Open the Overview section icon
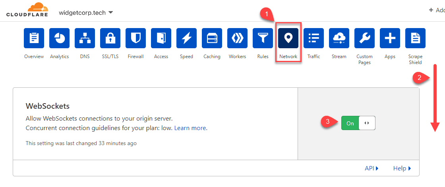The image size is (445, 187). [34, 38]
